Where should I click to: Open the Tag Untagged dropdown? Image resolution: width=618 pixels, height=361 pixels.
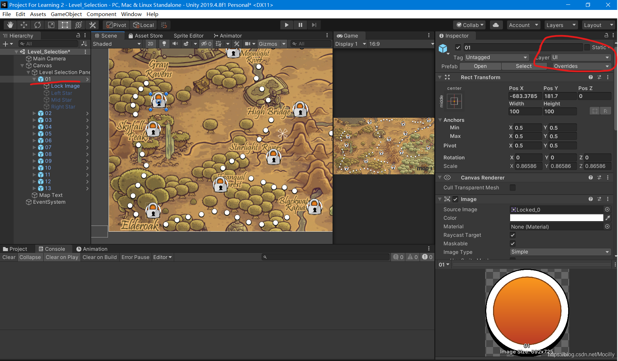(x=496, y=57)
